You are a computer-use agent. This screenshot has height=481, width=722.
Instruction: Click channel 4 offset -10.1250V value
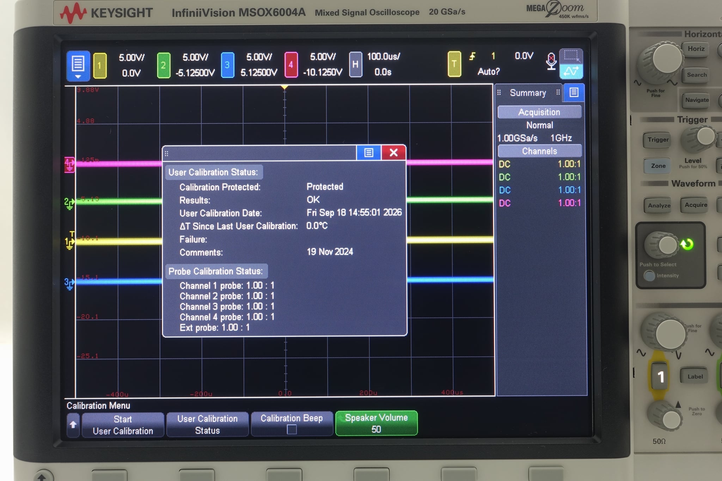click(323, 72)
